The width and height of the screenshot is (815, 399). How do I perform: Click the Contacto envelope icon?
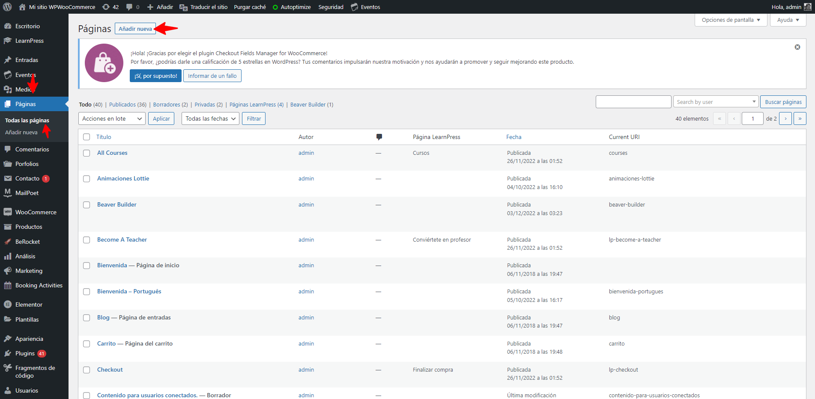(x=8, y=178)
